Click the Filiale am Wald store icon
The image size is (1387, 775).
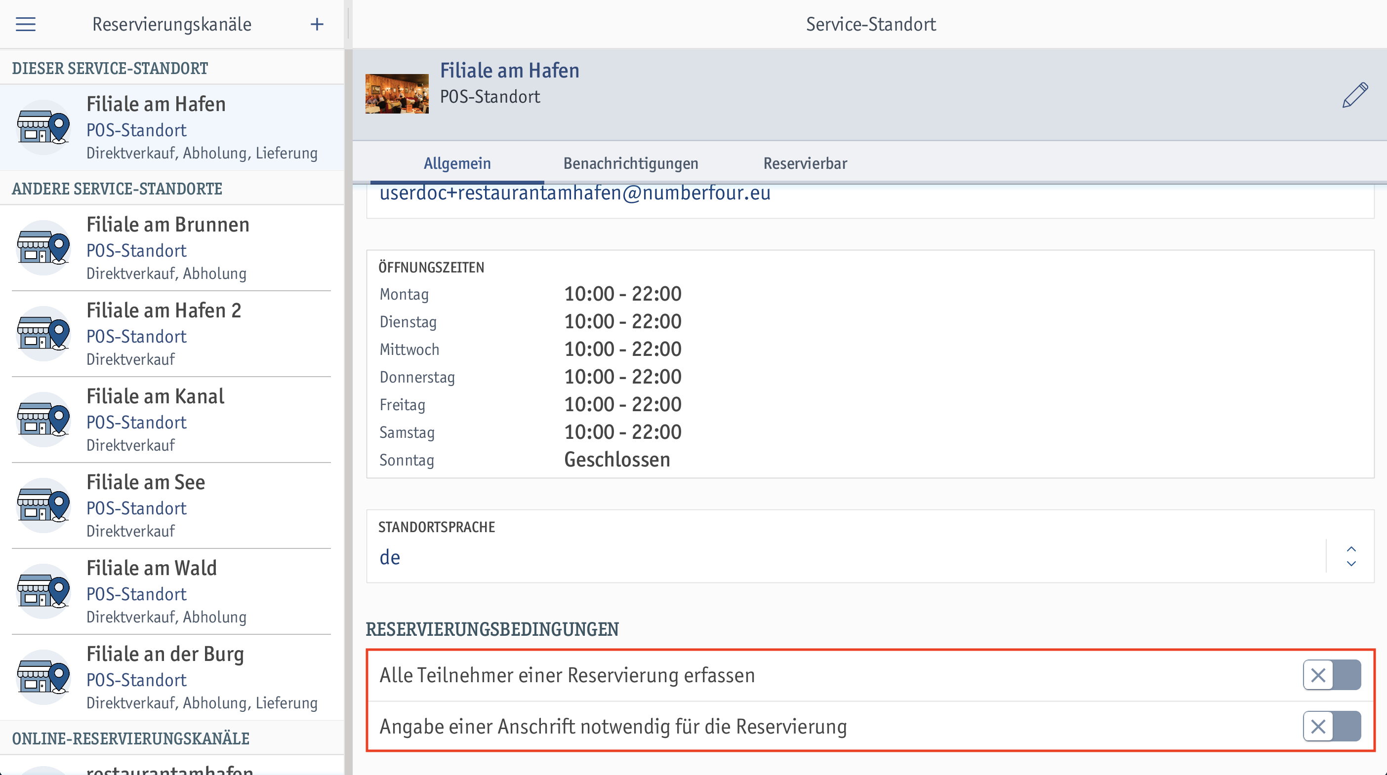(43, 591)
